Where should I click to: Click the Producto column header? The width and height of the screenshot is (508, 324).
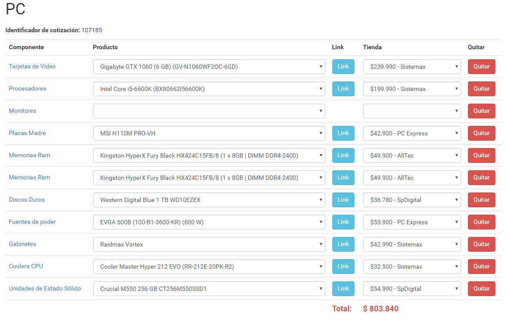[105, 47]
